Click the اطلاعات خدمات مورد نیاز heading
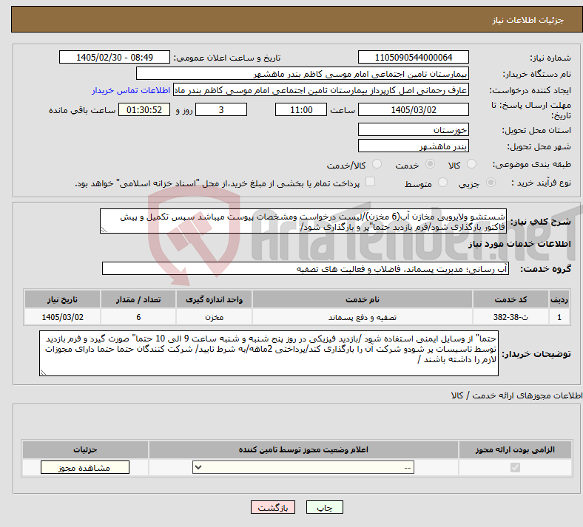This screenshot has height=527, width=583. pyautogui.click(x=519, y=244)
